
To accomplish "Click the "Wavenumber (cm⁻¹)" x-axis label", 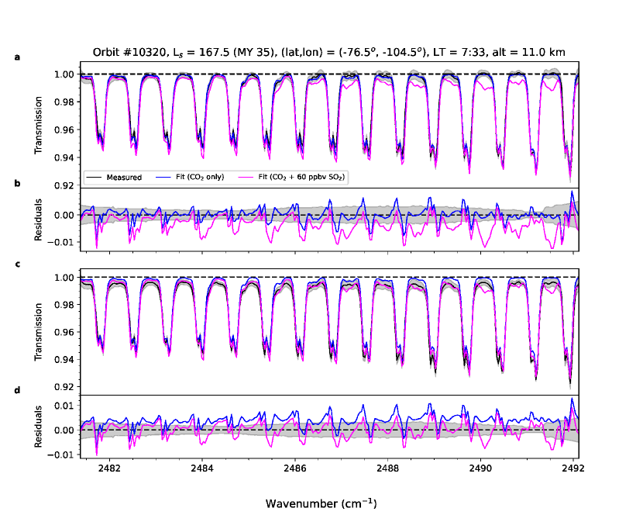I will 321,503.
